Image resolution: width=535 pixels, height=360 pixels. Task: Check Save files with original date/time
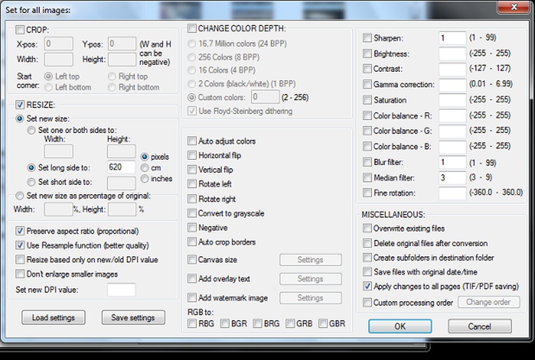pyautogui.click(x=368, y=272)
